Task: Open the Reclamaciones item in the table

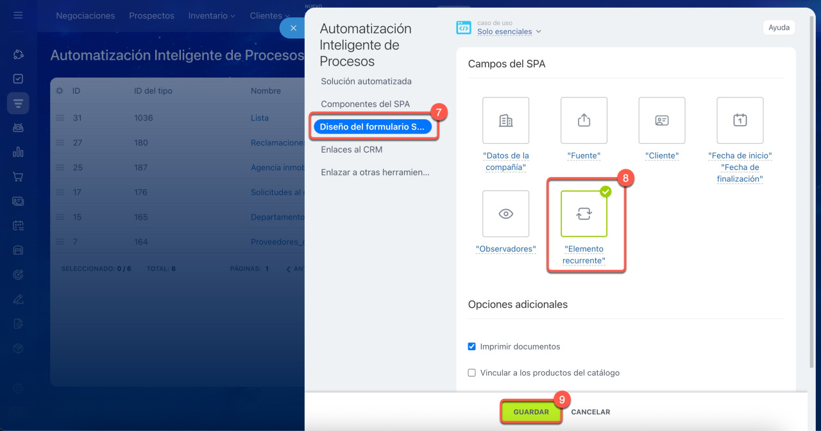Action: click(278, 143)
